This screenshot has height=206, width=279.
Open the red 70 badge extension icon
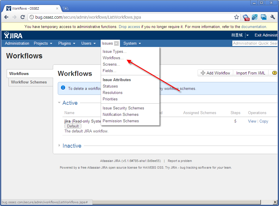click(246, 17)
